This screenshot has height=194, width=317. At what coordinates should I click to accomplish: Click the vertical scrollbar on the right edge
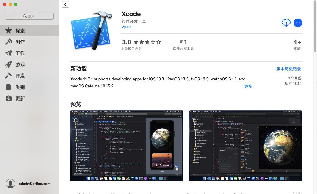(x=315, y=26)
